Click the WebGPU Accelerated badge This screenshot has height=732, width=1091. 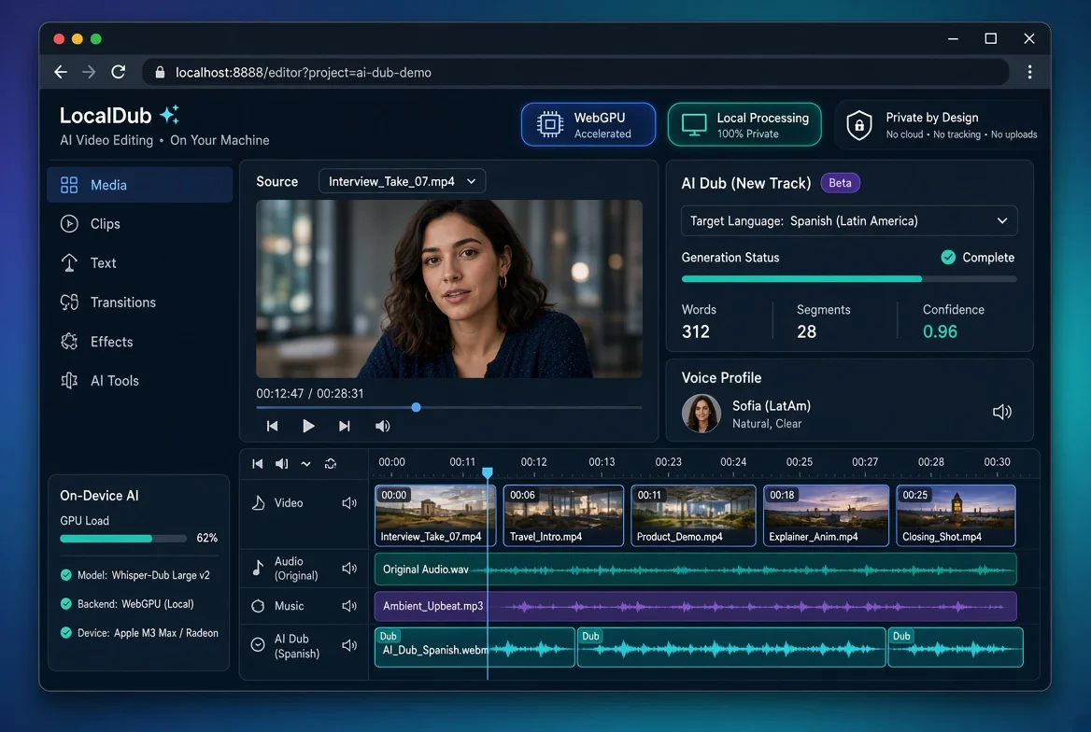tap(588, 124)
